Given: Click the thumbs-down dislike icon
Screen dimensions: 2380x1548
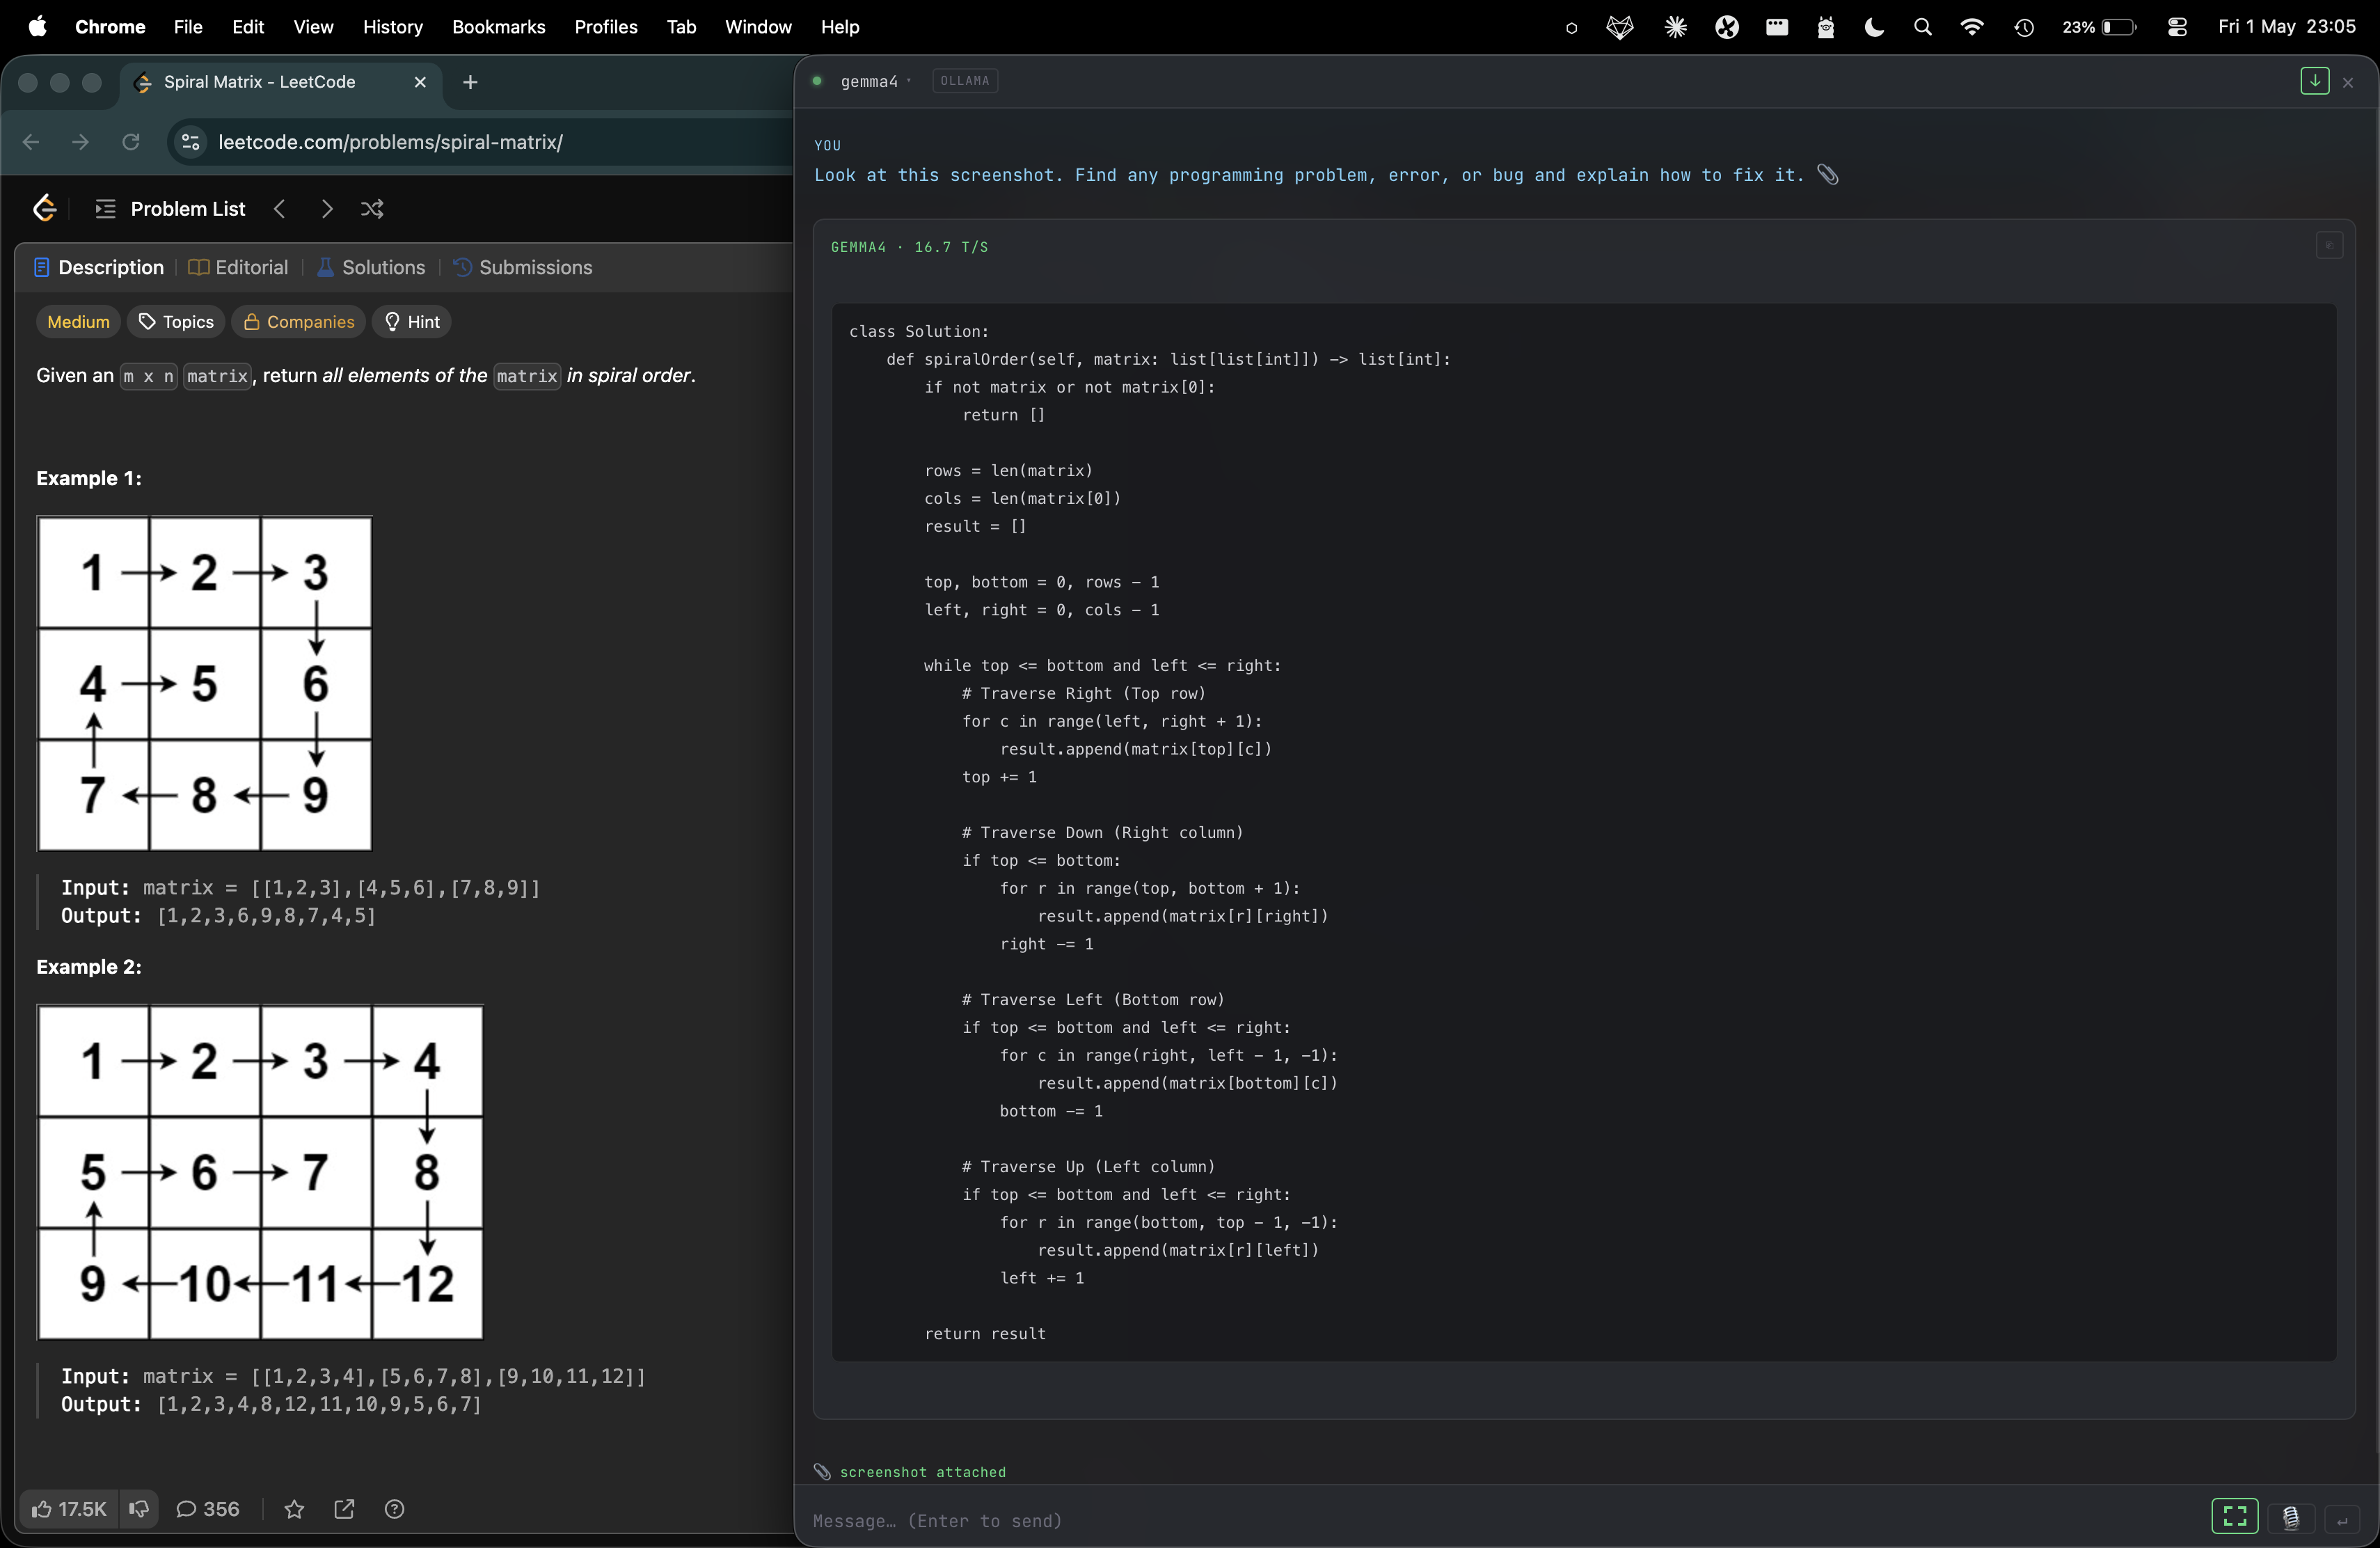Looking at the screenshot, I should point(139,1509).
